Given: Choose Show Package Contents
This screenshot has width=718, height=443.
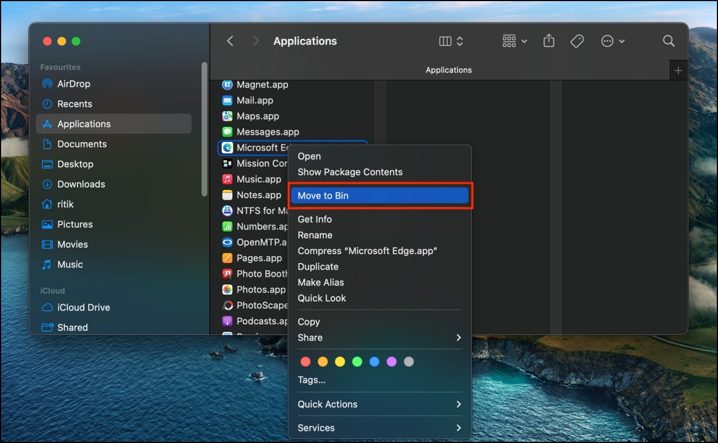Looking at the screenshot, I should point(380,172).
